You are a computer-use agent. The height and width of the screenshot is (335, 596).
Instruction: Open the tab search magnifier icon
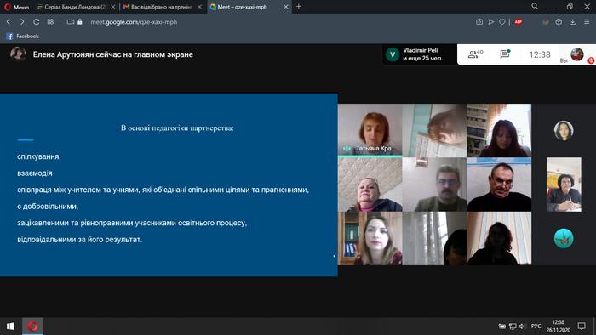click(x=535, y=6)
